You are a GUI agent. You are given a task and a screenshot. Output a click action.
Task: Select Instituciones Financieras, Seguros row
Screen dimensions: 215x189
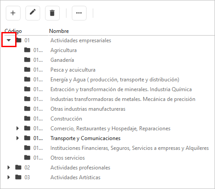pos(107,148)
